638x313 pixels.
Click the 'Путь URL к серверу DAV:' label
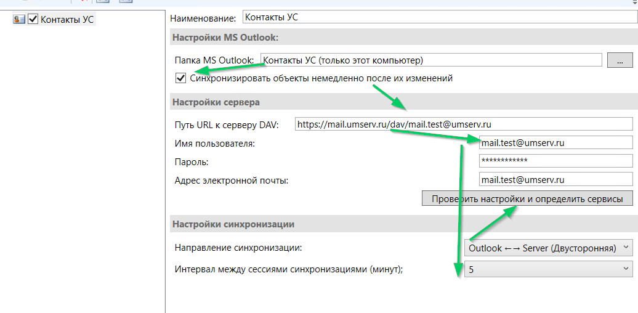(x=227, y=125)
